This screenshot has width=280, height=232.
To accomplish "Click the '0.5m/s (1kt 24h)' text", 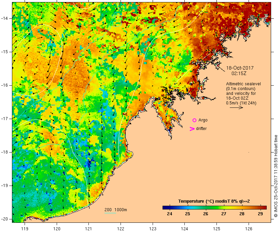I will tap(241, 103).
